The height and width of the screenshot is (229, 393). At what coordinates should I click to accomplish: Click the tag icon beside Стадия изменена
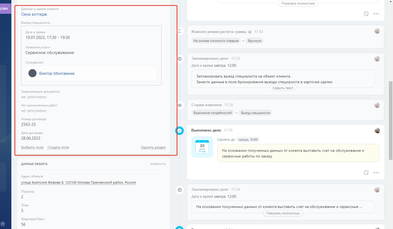click(x=179, y=105)
